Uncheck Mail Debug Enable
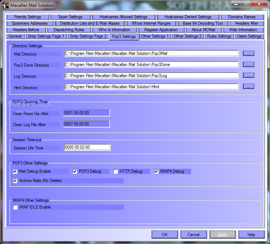270x244 pixels. 15,171
